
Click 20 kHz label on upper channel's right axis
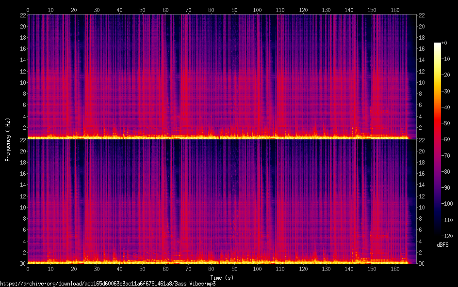[x=422, y=26]
